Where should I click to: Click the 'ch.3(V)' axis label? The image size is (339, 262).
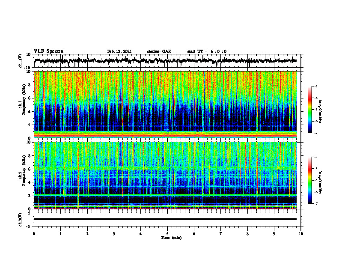pyautogui.click(x=21, y=220)
